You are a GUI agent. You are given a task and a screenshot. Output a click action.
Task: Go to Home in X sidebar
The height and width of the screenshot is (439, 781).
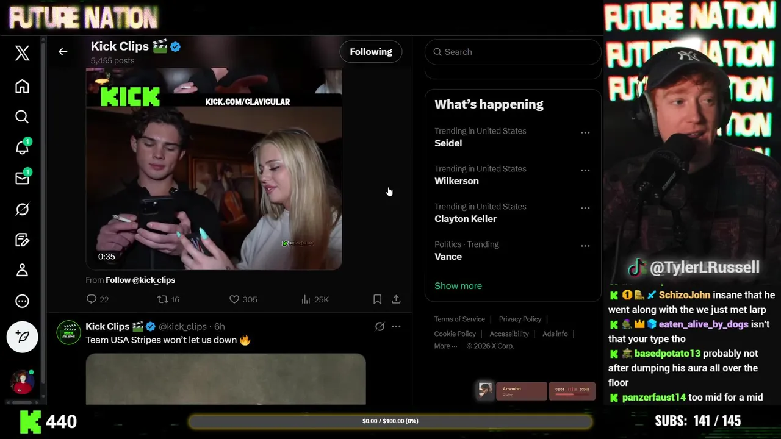tap(22, 86)
